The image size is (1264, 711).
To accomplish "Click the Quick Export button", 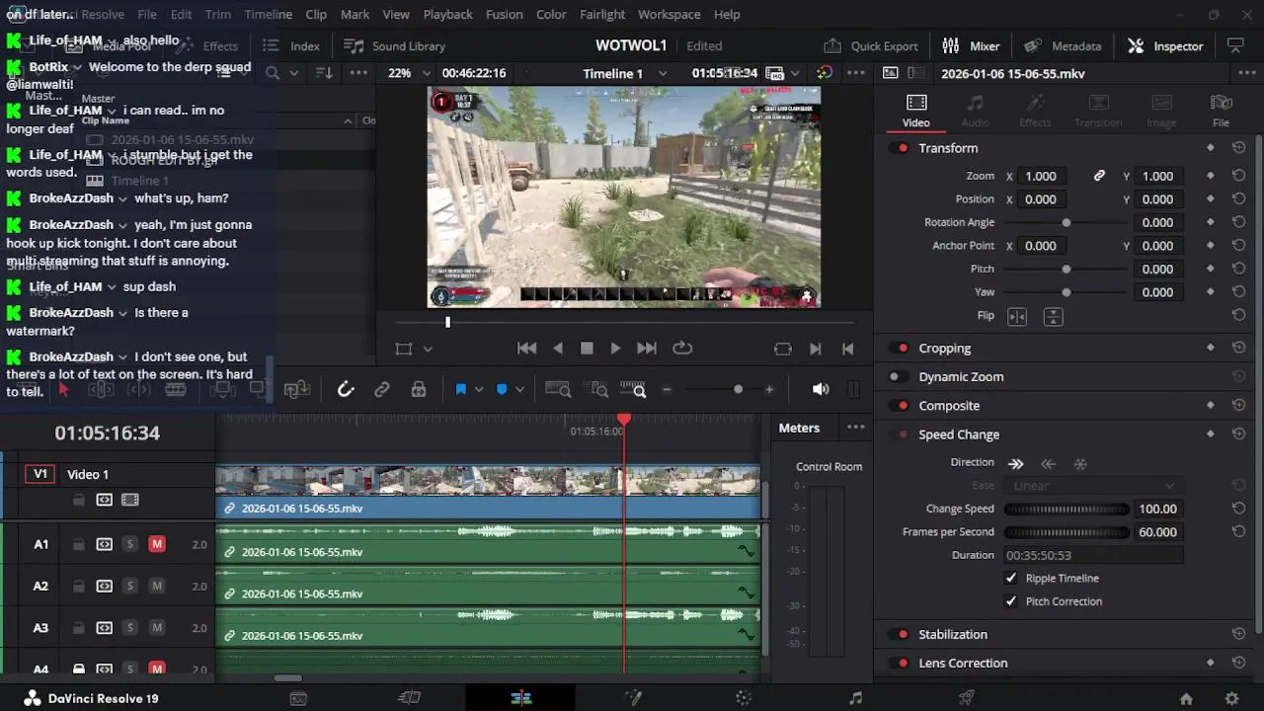I will [871, 46].
